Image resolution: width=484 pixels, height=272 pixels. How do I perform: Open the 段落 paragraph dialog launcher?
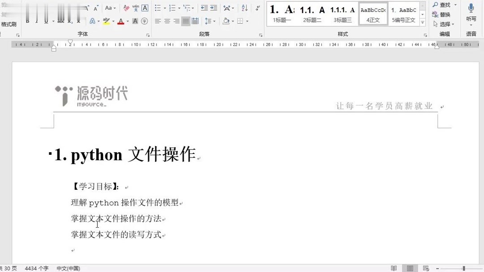(261, 34)
